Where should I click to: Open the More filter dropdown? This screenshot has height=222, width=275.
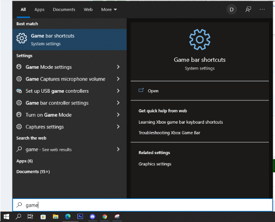pyautogui.click(x=109, y=10)
